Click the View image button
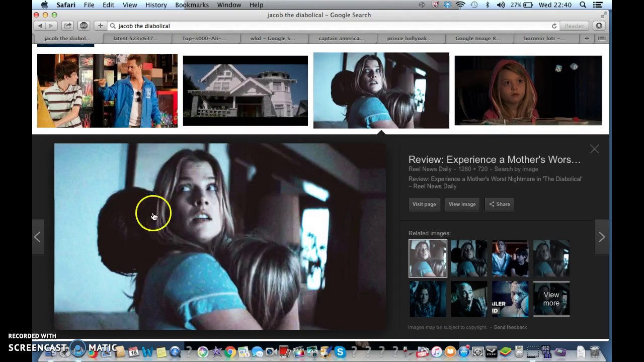 point(462,204)
